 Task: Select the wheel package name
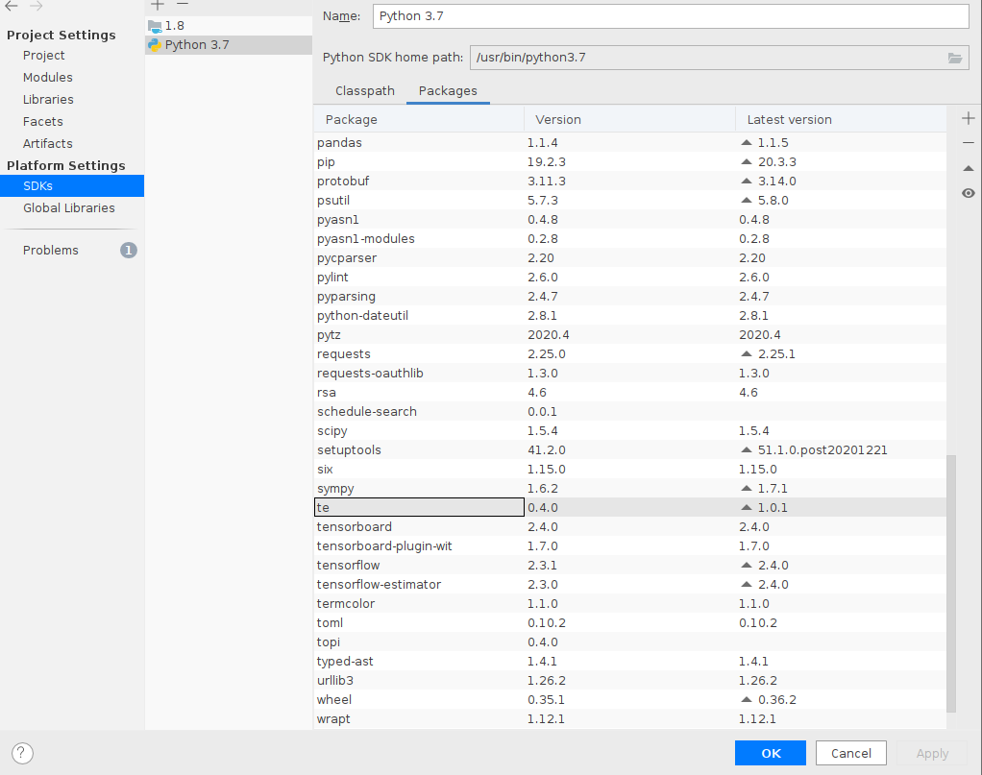334,700
